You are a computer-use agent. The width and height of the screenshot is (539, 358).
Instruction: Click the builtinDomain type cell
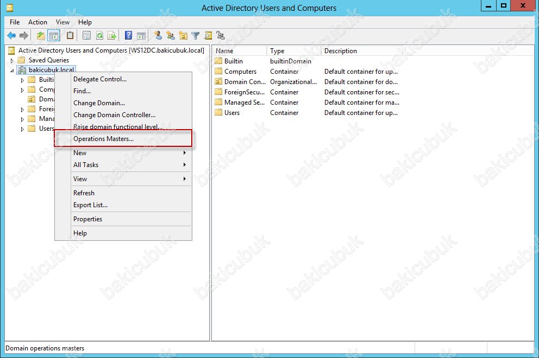pyautogui.click(x=291, y=61)
